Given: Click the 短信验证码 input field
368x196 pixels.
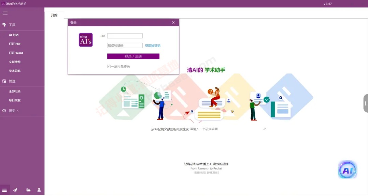Looking at the screenshot, I should click(125, 46).
